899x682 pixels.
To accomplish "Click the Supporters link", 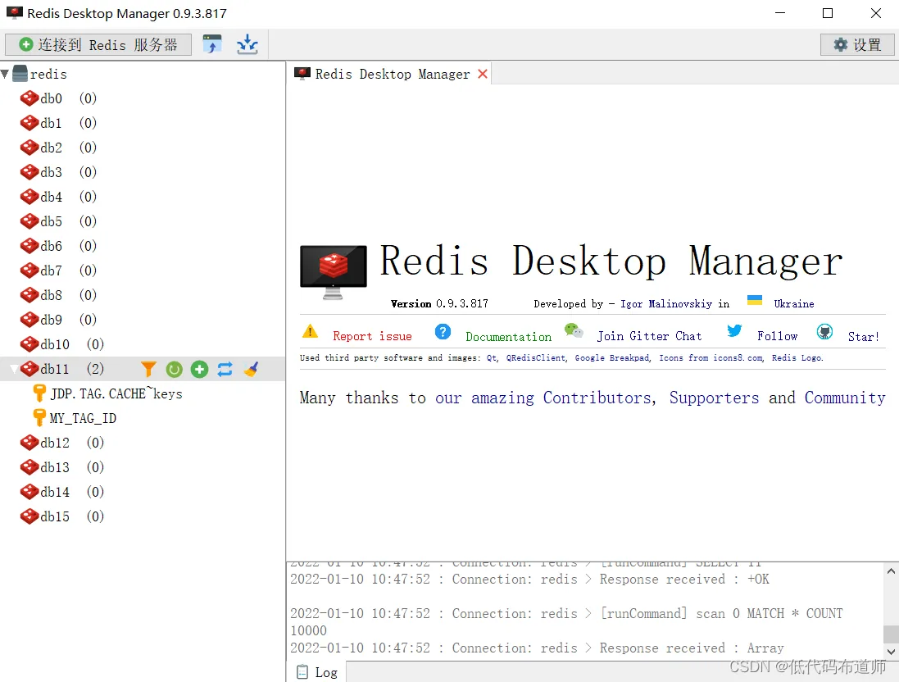I will tap(714, 398).
